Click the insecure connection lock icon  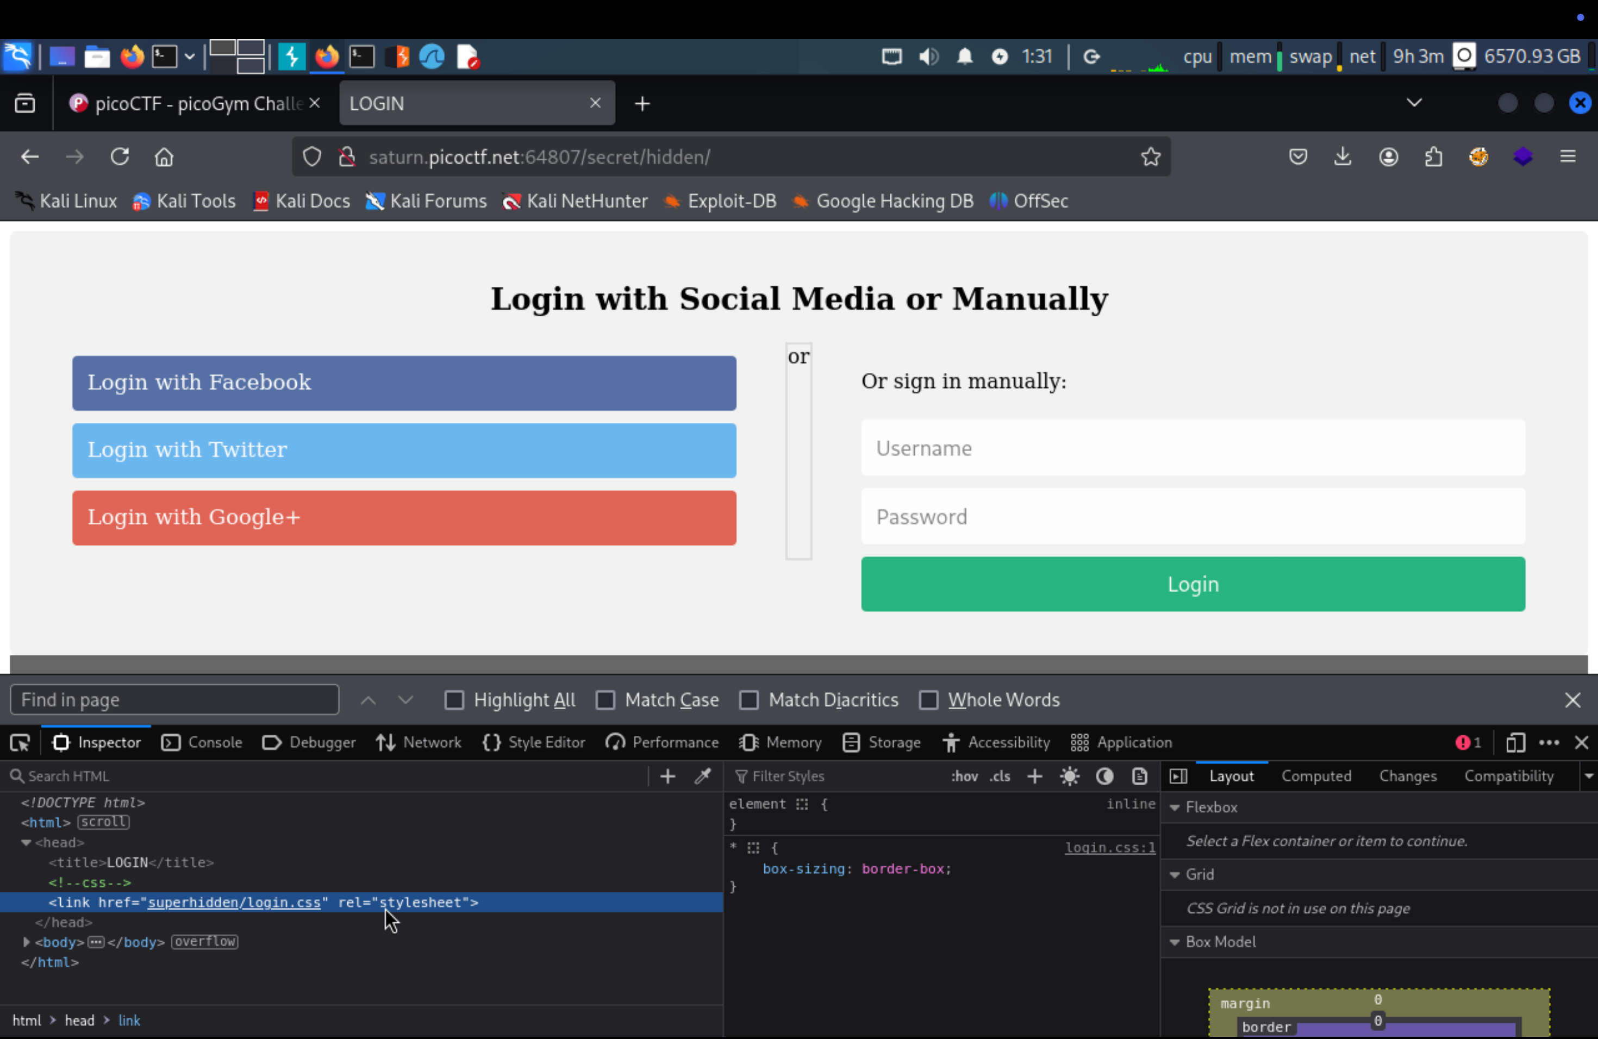(346, 157)
